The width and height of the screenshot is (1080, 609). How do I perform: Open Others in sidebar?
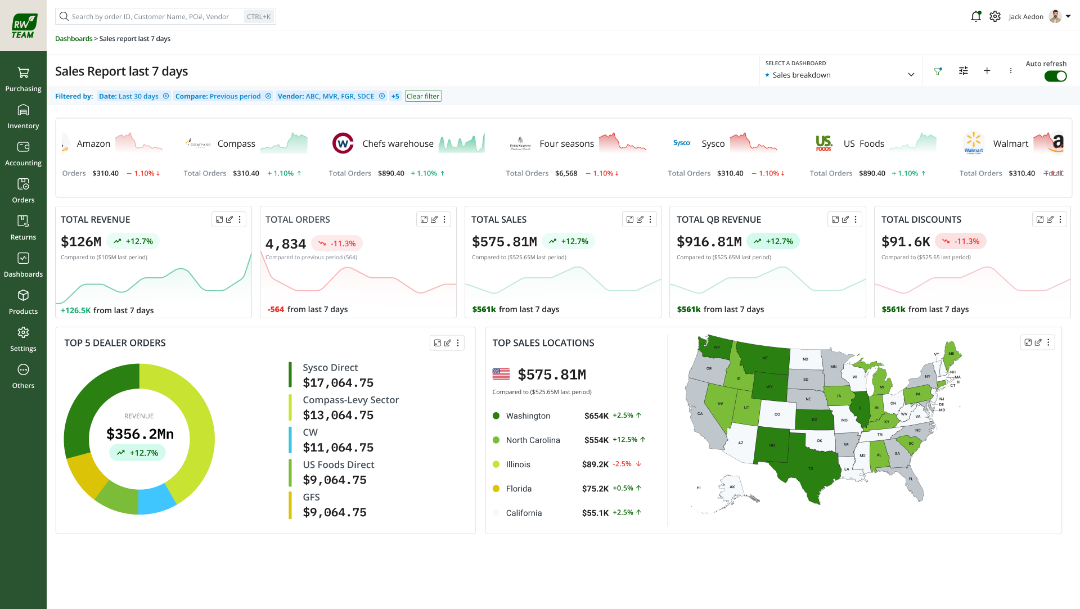(x=23, y=376)
